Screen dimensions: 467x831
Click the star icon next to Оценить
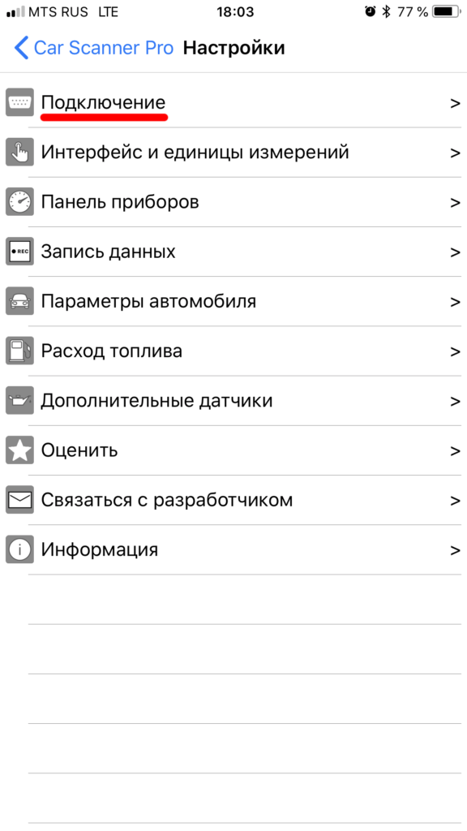tap(19, 450)
